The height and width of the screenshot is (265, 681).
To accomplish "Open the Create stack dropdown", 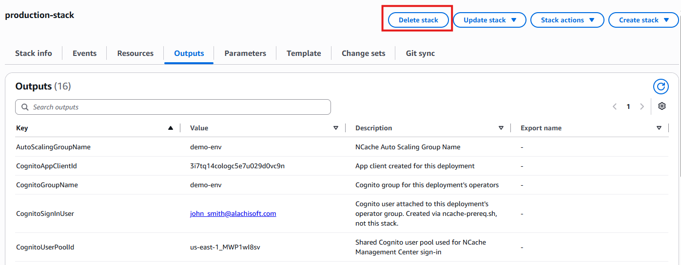I will 643,20.
